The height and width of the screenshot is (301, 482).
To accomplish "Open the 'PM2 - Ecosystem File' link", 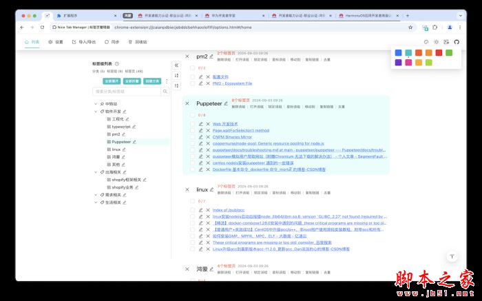I will click(232, 83).
